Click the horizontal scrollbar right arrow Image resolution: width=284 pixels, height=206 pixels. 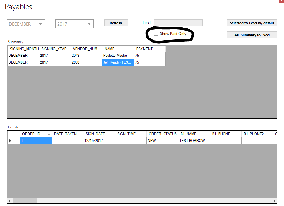point(274,201)
